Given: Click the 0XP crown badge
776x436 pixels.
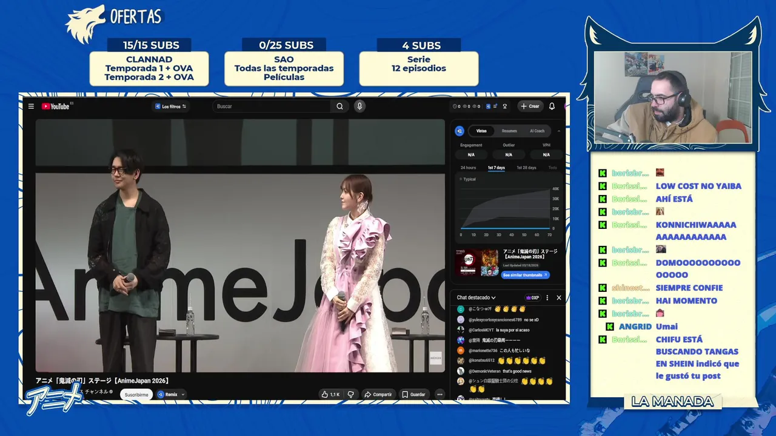Looking at the screenshot, I should point(533,298).
